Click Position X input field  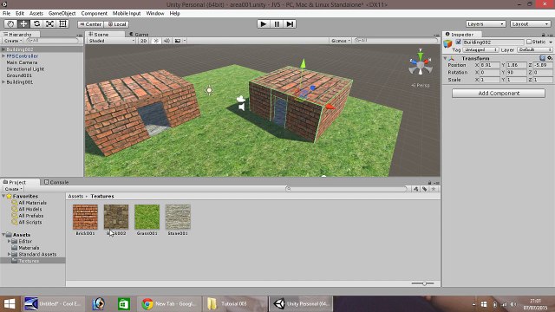pyautogui.click(x=489, y=65)
